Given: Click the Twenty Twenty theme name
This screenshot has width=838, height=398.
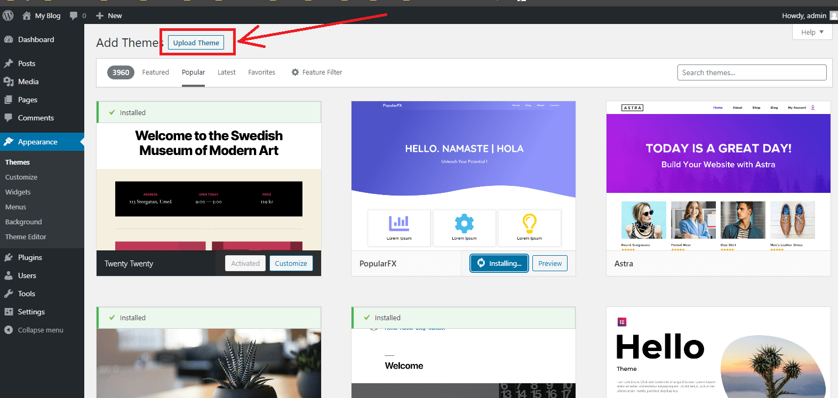Looking at the screenshot, I should (129, 263).
